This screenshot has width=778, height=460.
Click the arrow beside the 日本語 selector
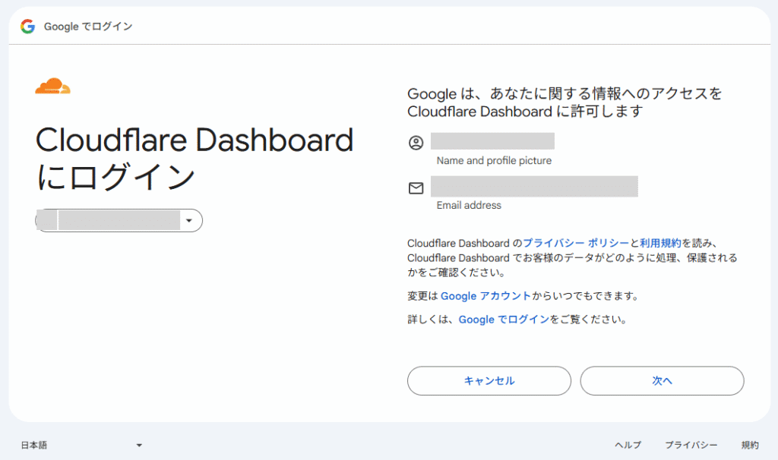[x=139, y=446]
